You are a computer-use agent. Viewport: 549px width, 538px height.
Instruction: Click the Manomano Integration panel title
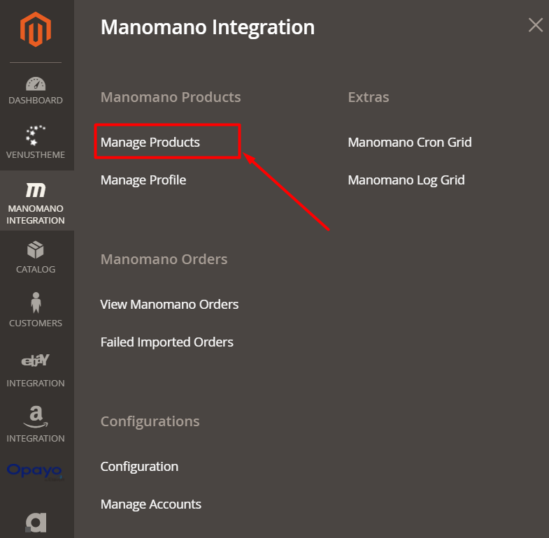[x=208, y=28]
